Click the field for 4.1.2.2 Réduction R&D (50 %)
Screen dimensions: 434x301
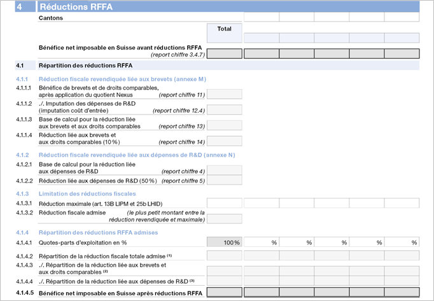click(x=225, y=180)
